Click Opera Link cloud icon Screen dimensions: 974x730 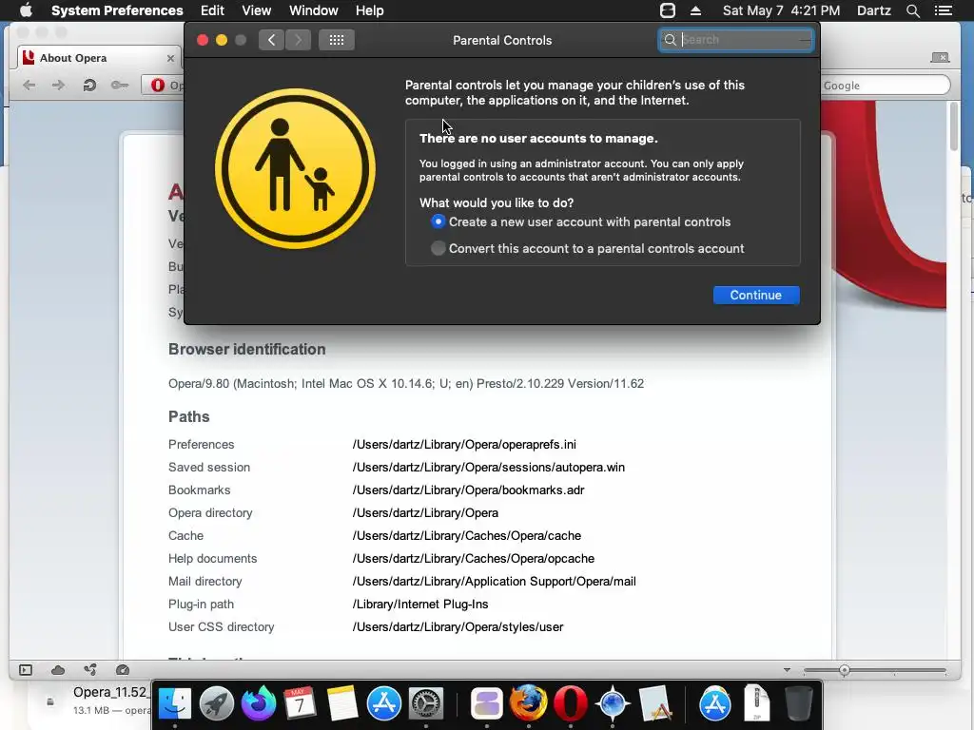[x=58, y=670]
